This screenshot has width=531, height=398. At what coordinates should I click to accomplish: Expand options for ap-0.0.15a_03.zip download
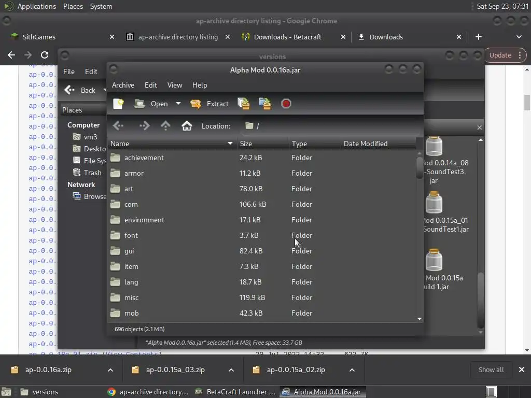coord(231,370)
